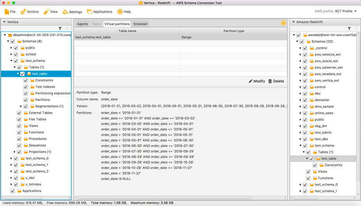Click the Redshift tree vertical scrollbar

(x=358, y=108)
